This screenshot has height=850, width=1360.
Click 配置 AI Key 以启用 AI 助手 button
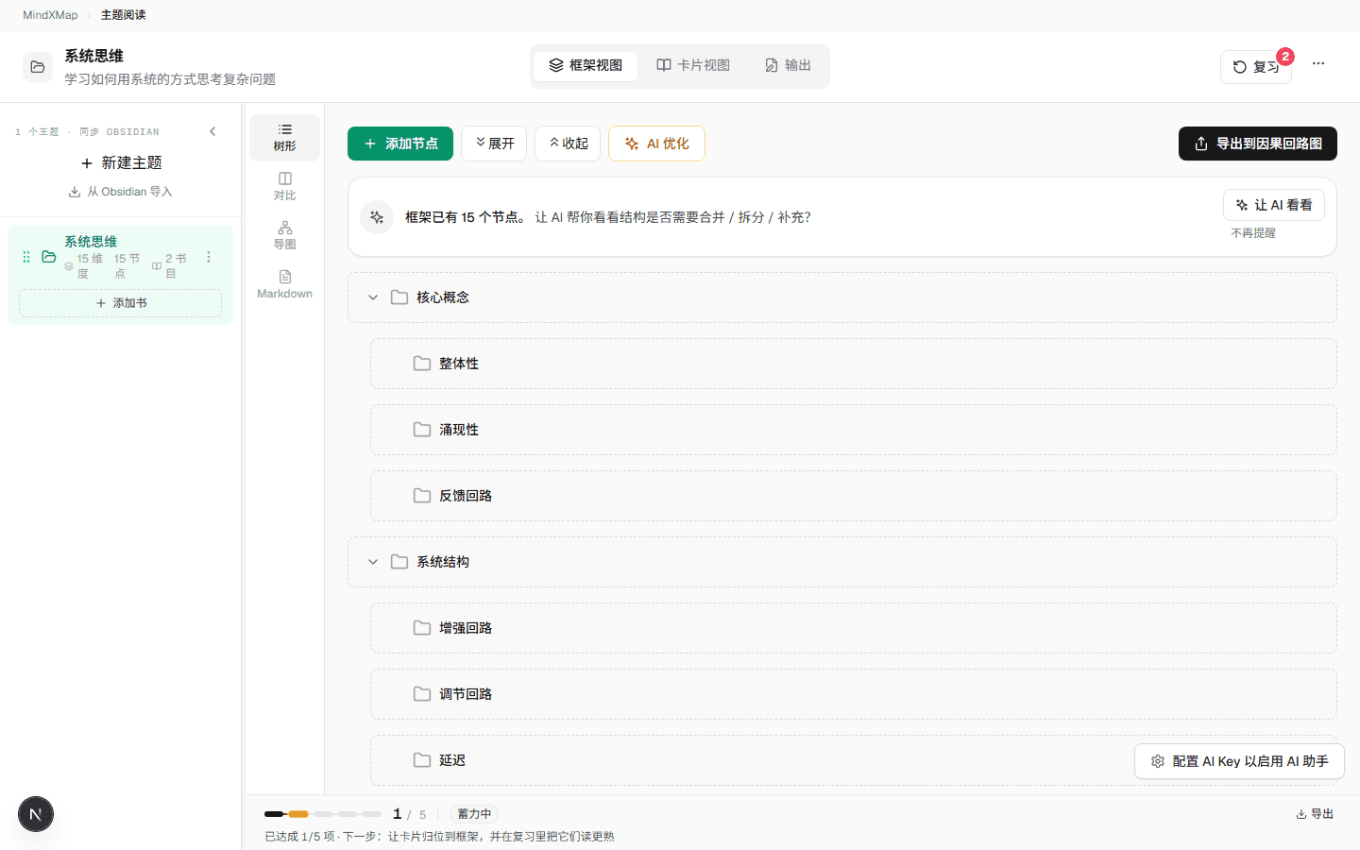[1239, 761]
